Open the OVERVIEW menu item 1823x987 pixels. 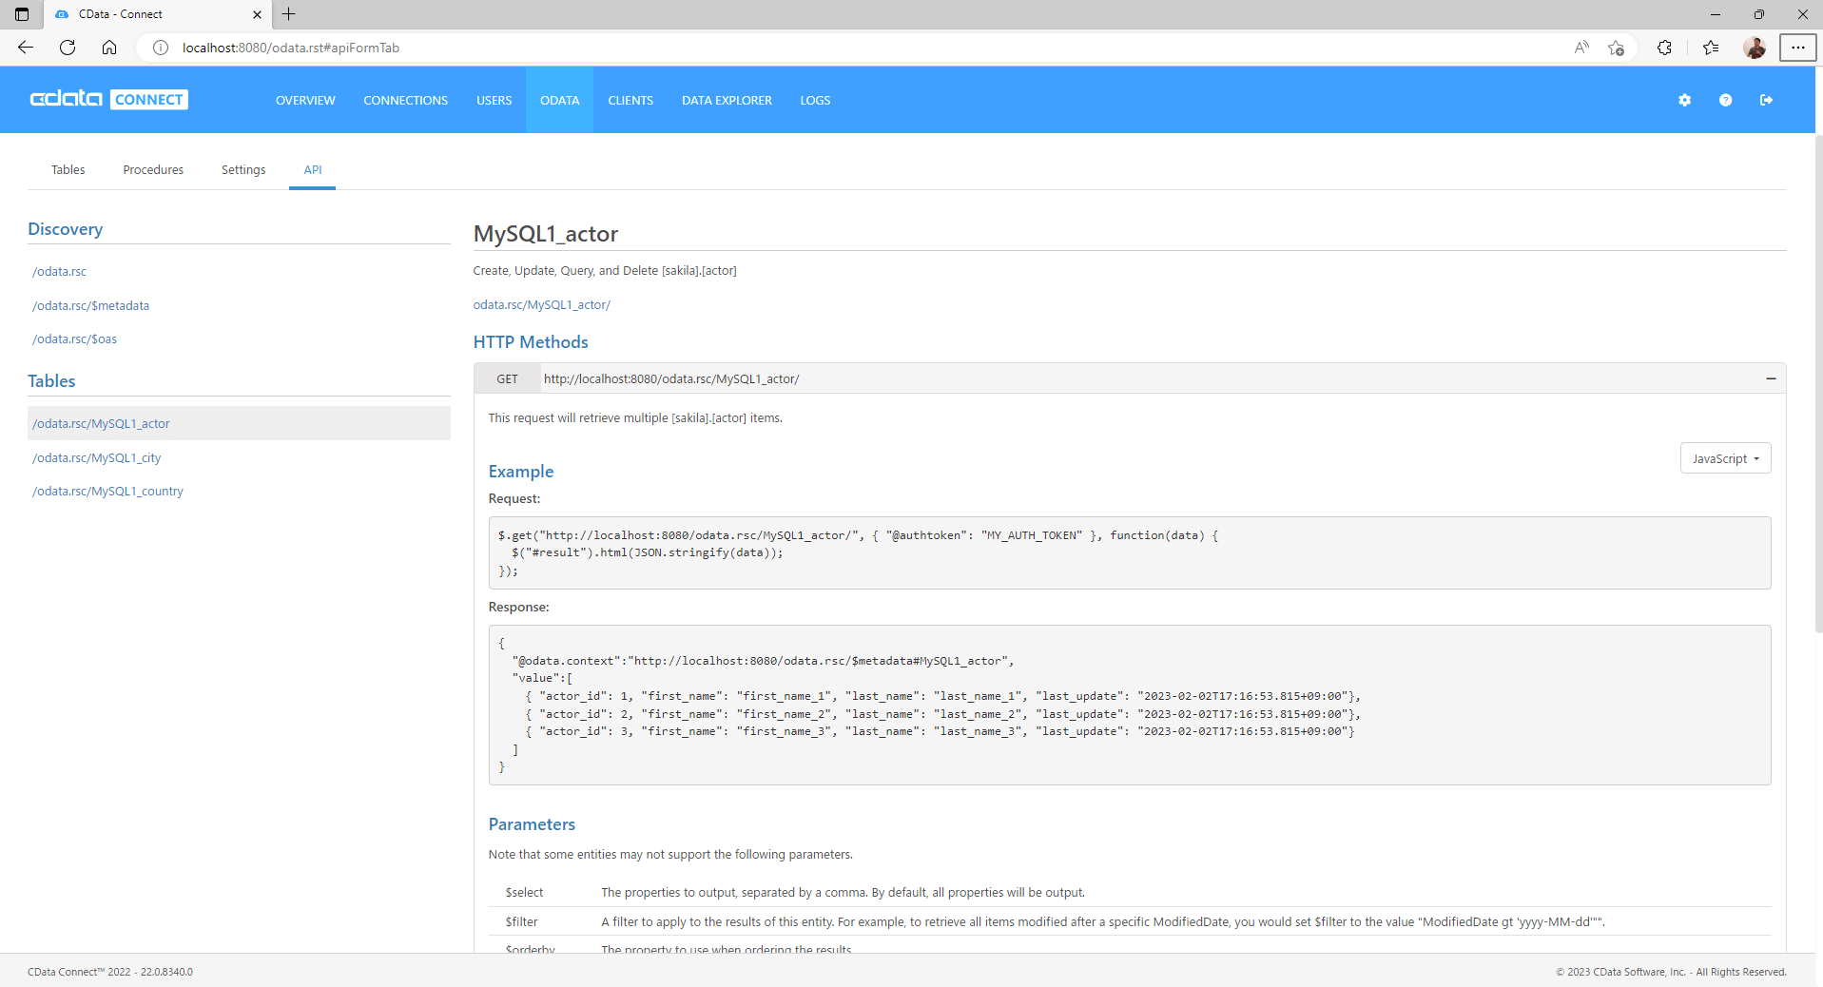[305, 100]
